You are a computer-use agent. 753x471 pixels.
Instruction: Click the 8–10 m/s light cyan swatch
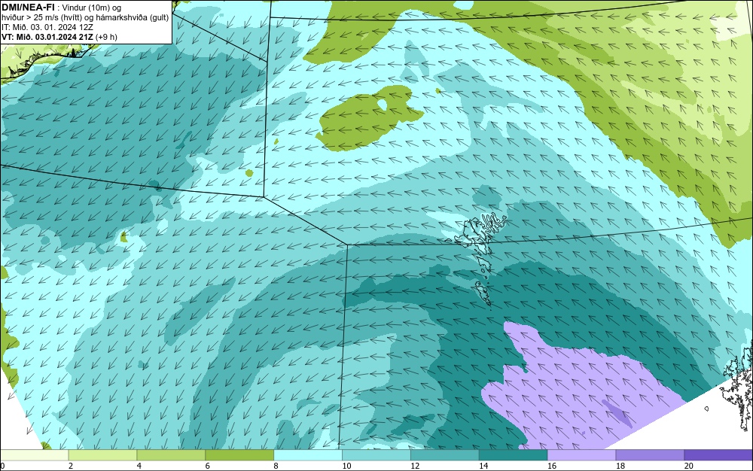point(308,455)
